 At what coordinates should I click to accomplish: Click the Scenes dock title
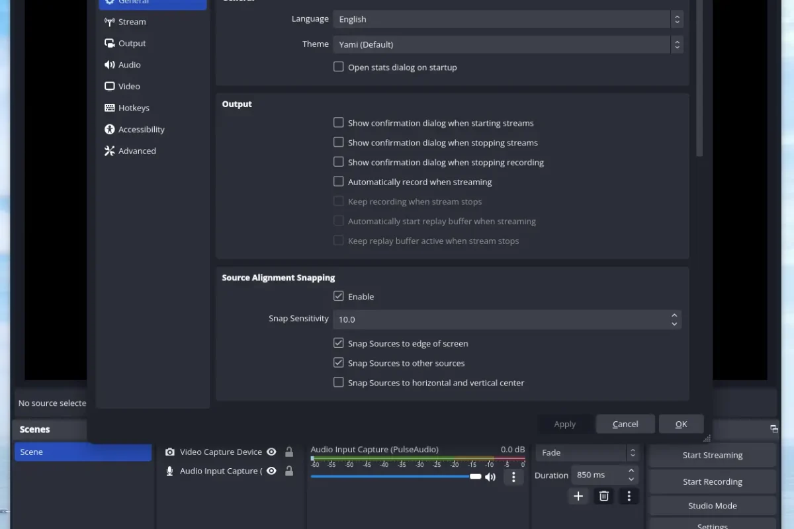tap(35, 429)
